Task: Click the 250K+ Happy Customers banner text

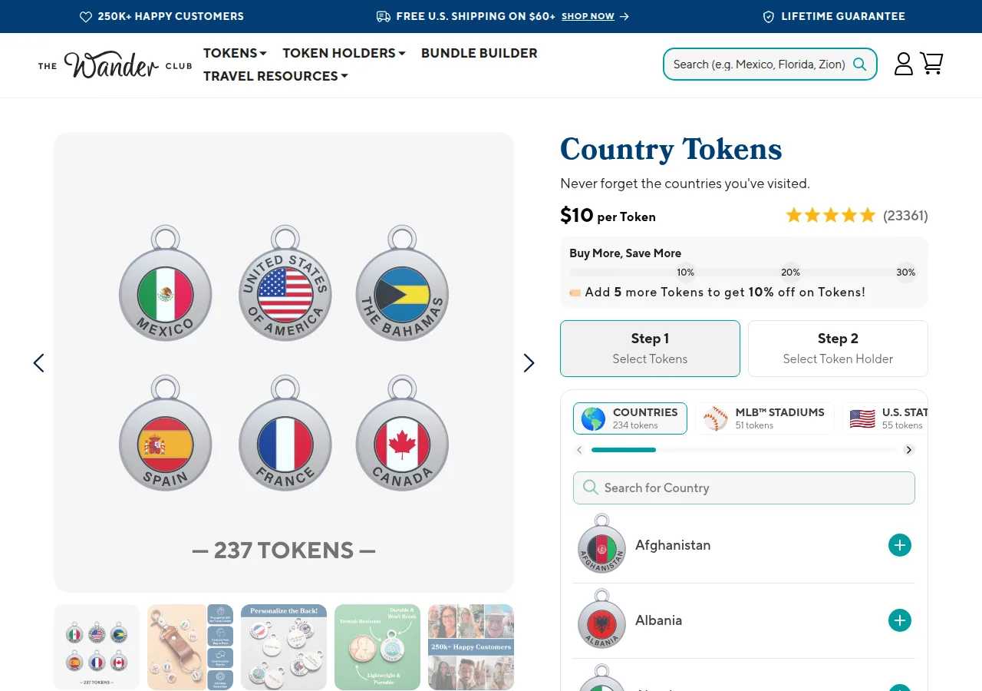Action: click(170, 16)
